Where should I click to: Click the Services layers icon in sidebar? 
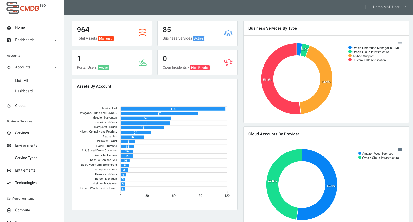tap(9, 133)
